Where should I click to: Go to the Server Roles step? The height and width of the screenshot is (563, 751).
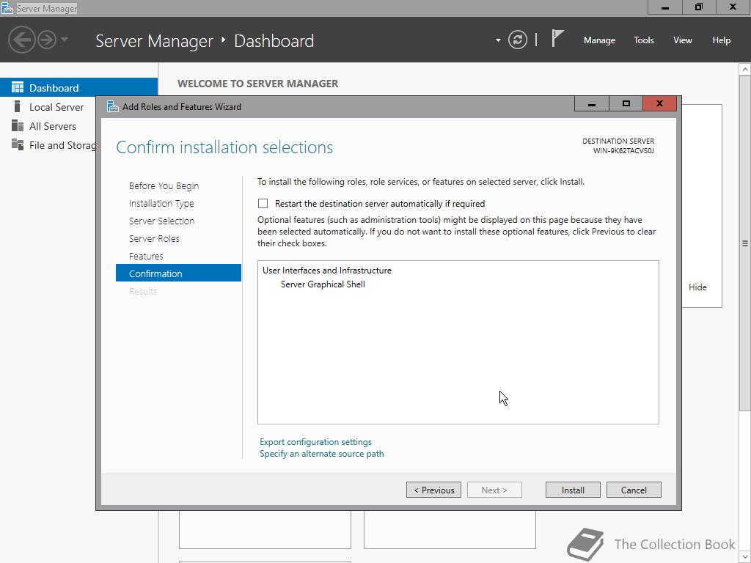[x=154, y=238]
